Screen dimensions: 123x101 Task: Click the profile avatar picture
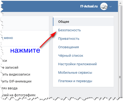(104, 6)
